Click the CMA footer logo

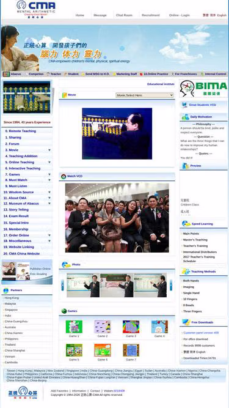(x=23, y=393)
